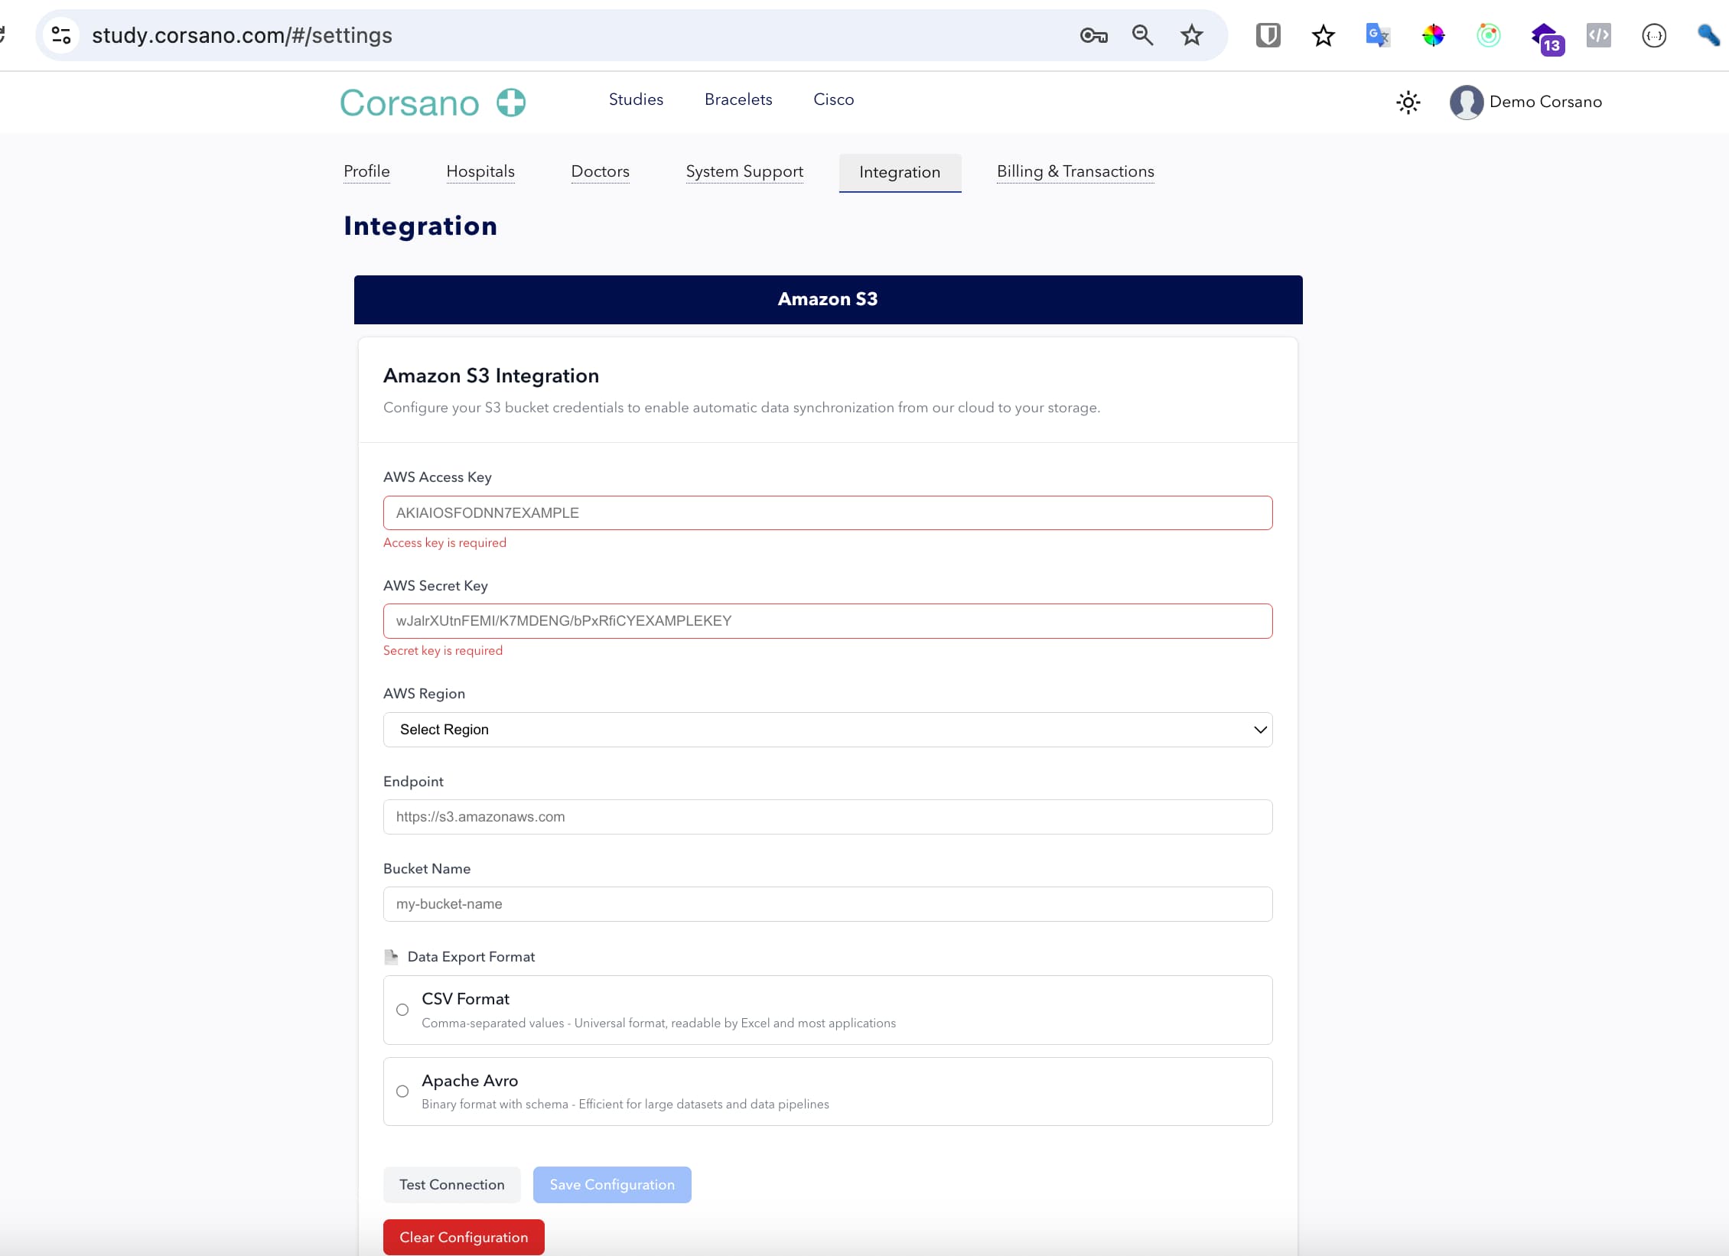The height and width of the screenshot is (1256, 1729).
Task: Click the Bucket Name input field
Action: click(x=826, y=903)
